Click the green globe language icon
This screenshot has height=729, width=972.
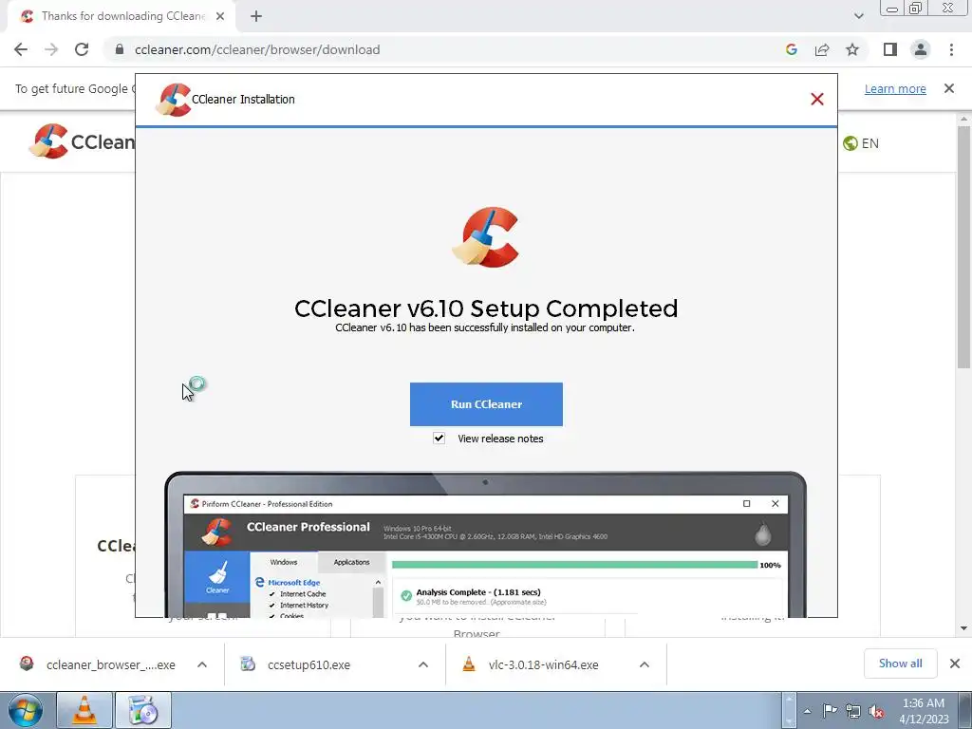850,143
